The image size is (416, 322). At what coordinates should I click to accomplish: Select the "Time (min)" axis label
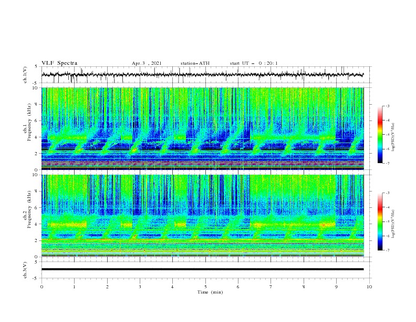point(210,292)
